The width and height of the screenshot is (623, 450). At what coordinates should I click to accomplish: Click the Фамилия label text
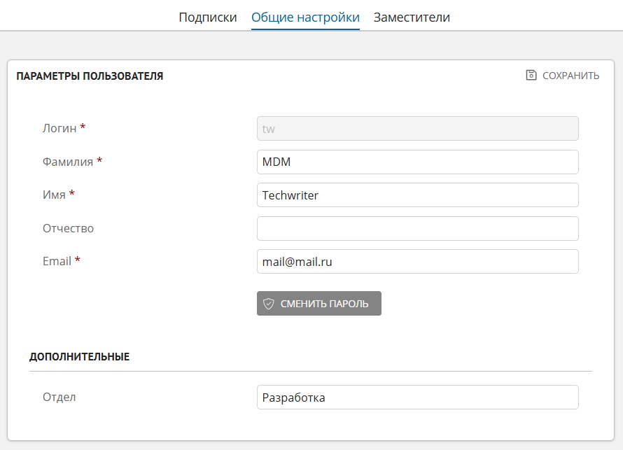(68, 162)
